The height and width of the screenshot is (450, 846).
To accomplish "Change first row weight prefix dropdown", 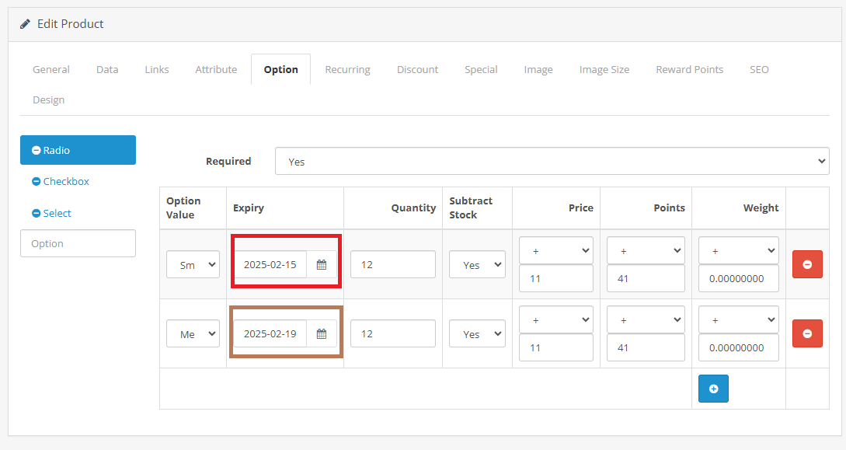I will 738,250.
